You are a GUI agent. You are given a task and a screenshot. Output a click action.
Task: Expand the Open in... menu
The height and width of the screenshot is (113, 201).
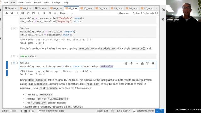tap(123, 13)
